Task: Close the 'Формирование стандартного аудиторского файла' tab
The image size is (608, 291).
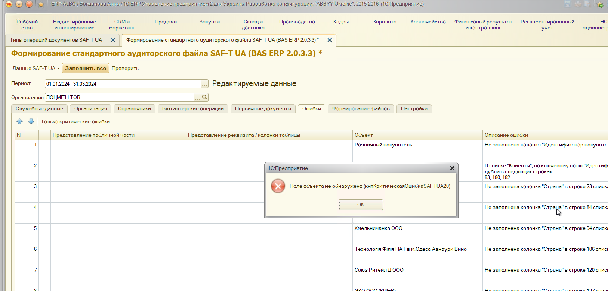Action: [x=330, y=40]
